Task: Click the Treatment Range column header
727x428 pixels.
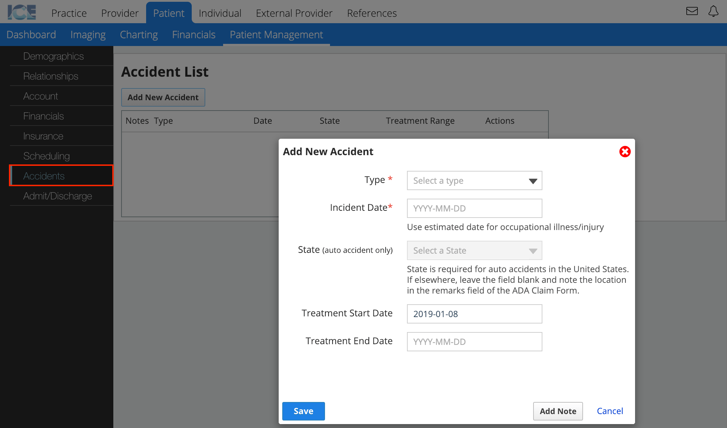Action: (x=420, y=121)
